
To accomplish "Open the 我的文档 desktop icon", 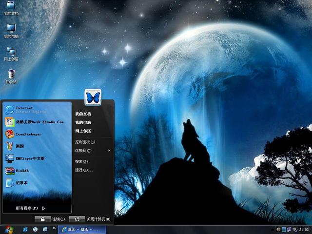I will tap(11, 8).
